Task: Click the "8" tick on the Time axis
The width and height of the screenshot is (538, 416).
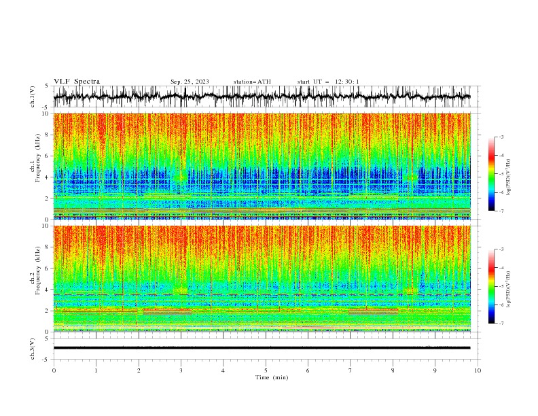Action: (x=393, y=370)
